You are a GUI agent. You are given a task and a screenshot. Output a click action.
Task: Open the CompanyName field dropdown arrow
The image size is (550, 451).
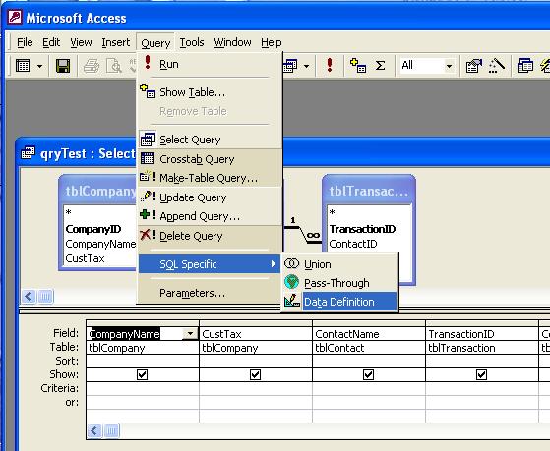pyautogui.click(x=190, y=334)
